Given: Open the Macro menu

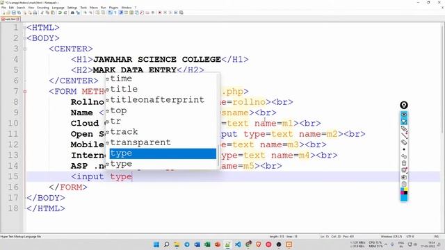Looking at the screenshot, I should [94, 8].
